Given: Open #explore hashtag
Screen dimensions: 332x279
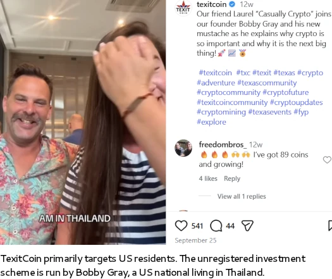Looking at the screenshot, I should [x=211, y=122].
